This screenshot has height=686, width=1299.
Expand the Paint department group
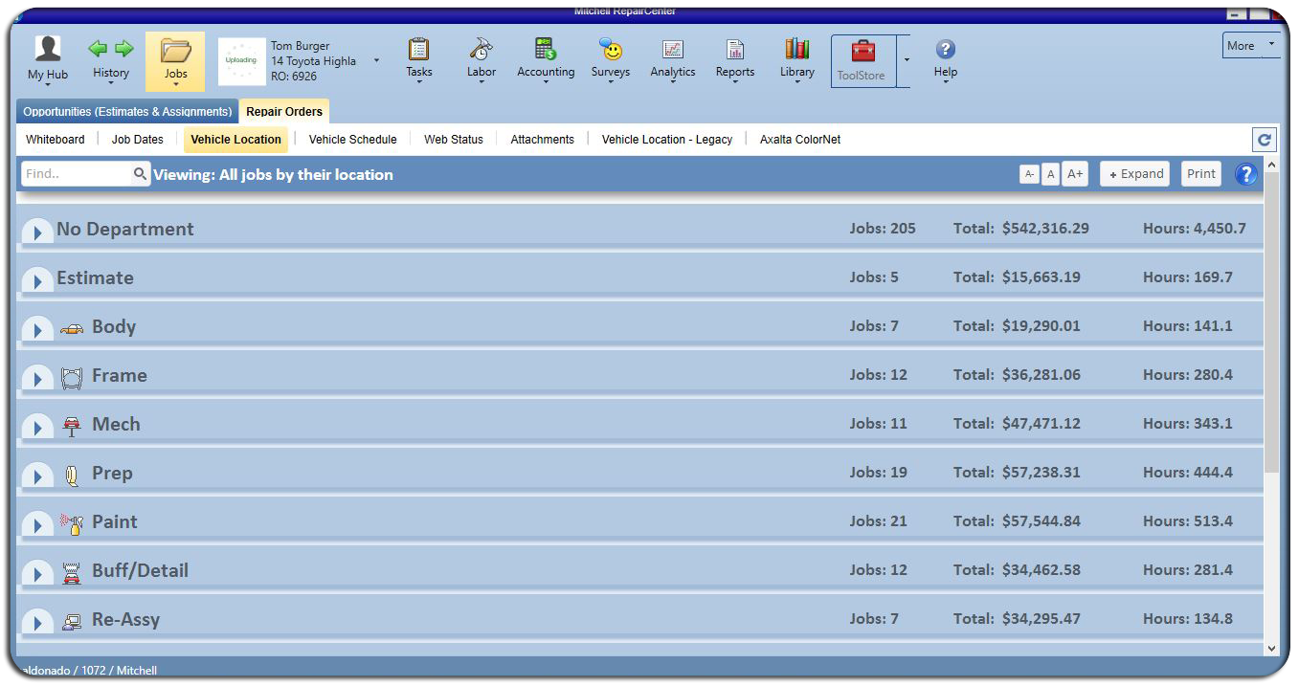click(37, 524)
